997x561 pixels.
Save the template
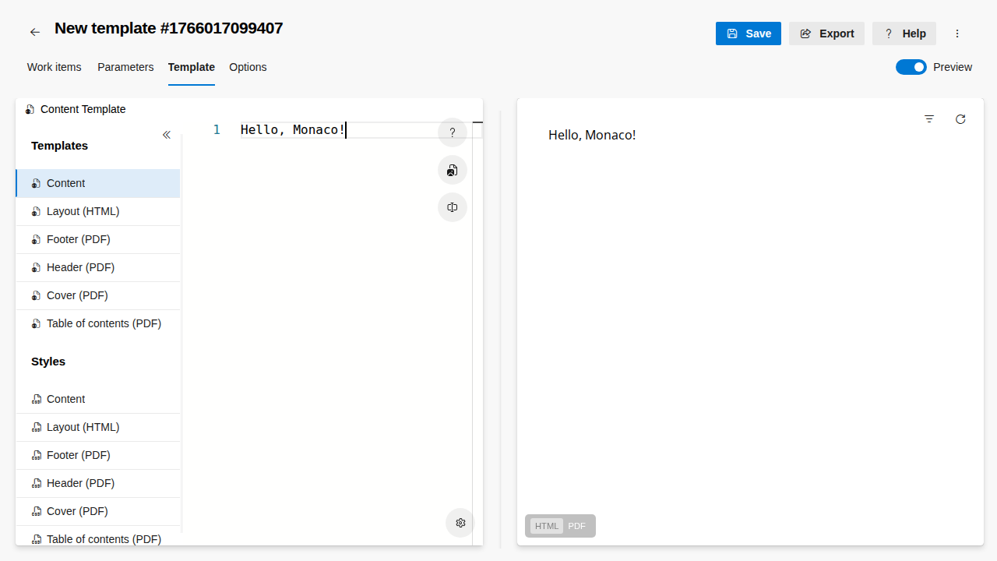pos(748,34)
